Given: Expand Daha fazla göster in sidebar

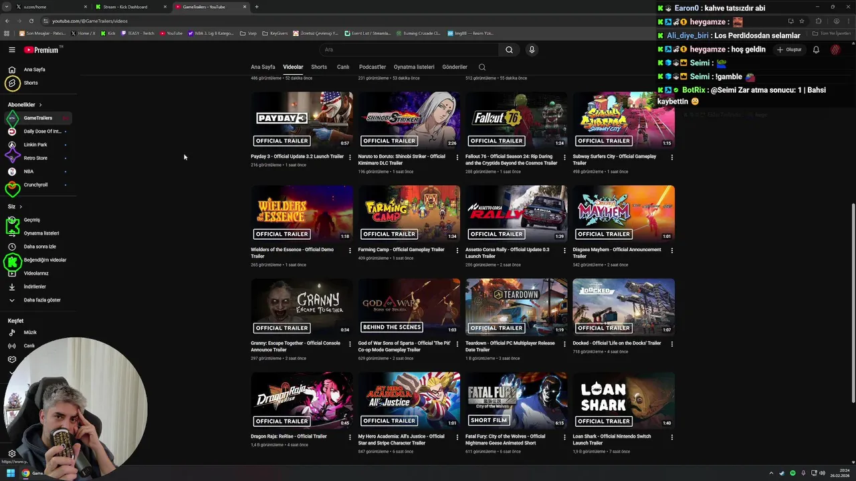Looking at the screenshot, I should 40,300.
